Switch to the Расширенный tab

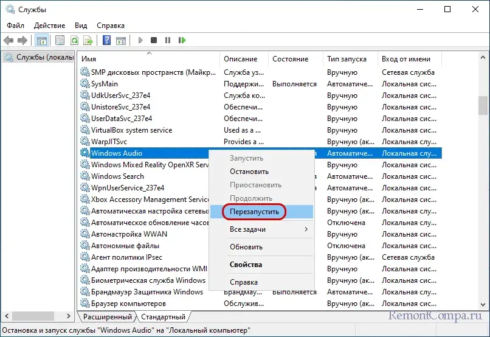pyautogui.click(x=108, y=317)
